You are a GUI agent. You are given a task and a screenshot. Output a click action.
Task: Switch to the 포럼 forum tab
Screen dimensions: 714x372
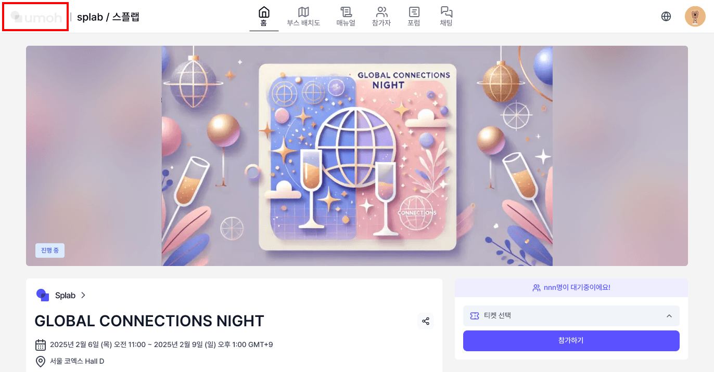pyautogui.click(x=414, y=16)
